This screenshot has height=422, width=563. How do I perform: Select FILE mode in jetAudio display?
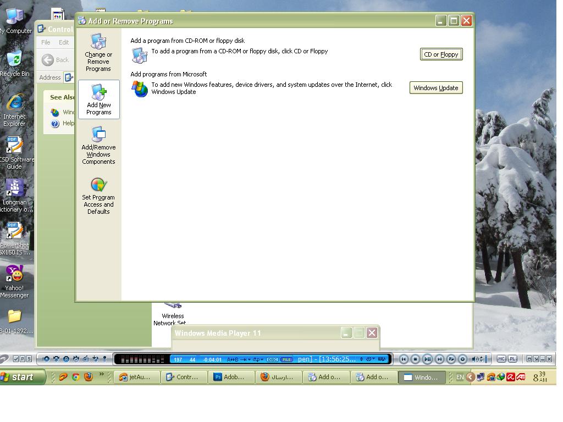pos(286,359)
